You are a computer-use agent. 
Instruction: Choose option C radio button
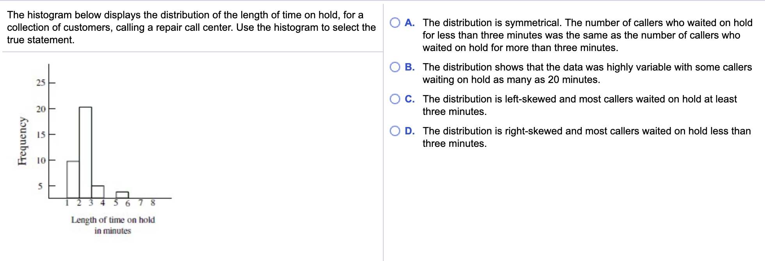[395, 99]
